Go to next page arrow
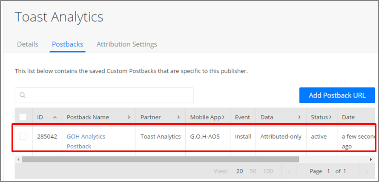379x182 pixels. point(367,172)
